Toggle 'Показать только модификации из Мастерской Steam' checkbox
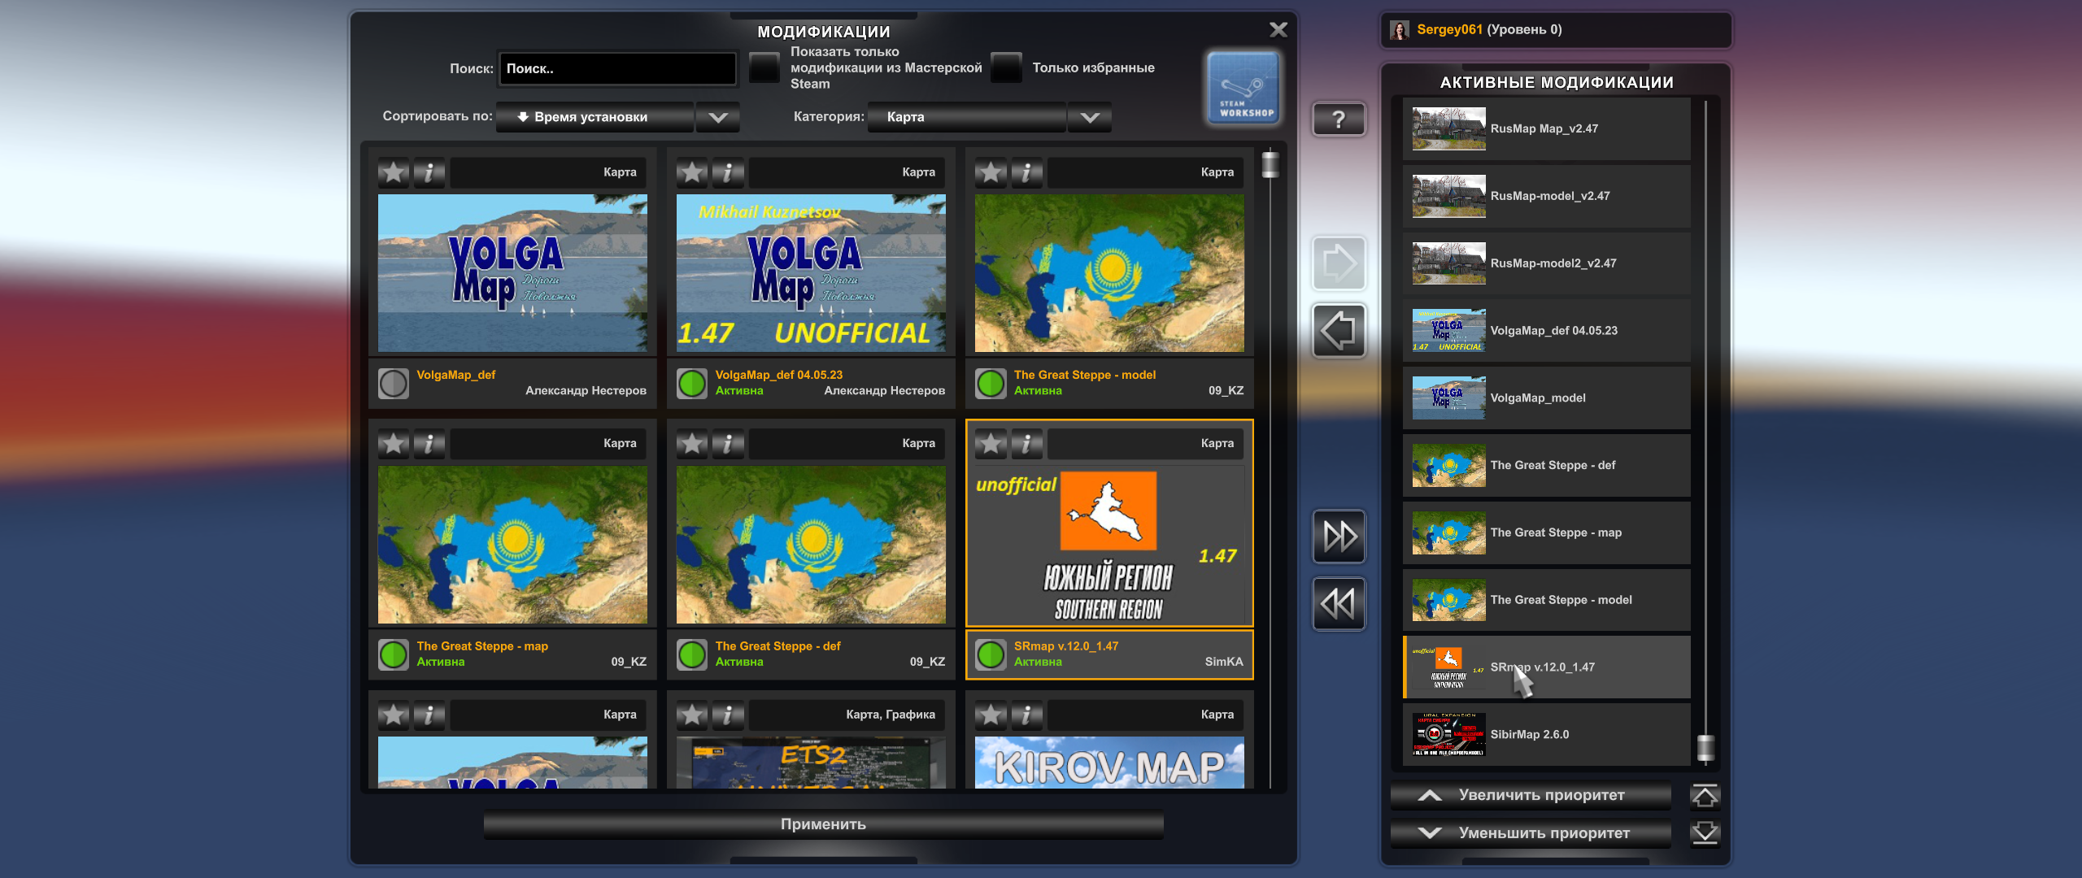2082x878 pixels. 764,67
